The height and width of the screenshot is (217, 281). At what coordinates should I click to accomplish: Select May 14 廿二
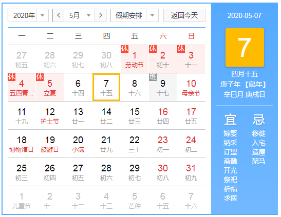pyautogui.click(x=106, y=115)
